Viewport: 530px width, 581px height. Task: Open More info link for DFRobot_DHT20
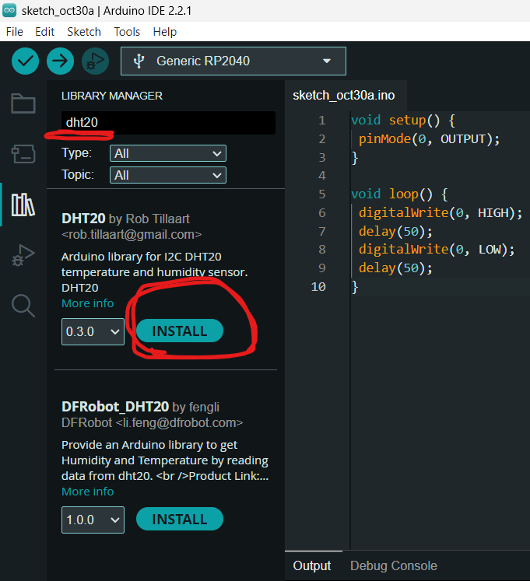(x=87, y=492)
